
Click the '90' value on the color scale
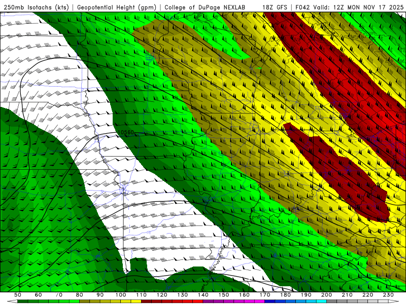(x=100, y=295)
